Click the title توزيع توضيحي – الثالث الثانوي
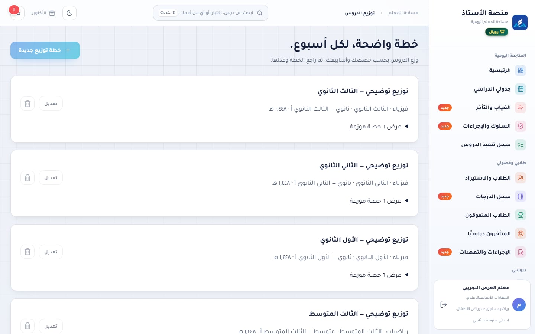This screenshot has height=334, width=535. point(363,91)
